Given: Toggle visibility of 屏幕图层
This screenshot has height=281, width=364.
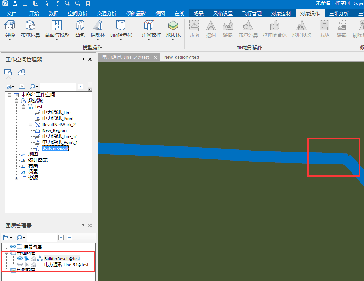Looking at the screenshot, I should click(13, 246).
